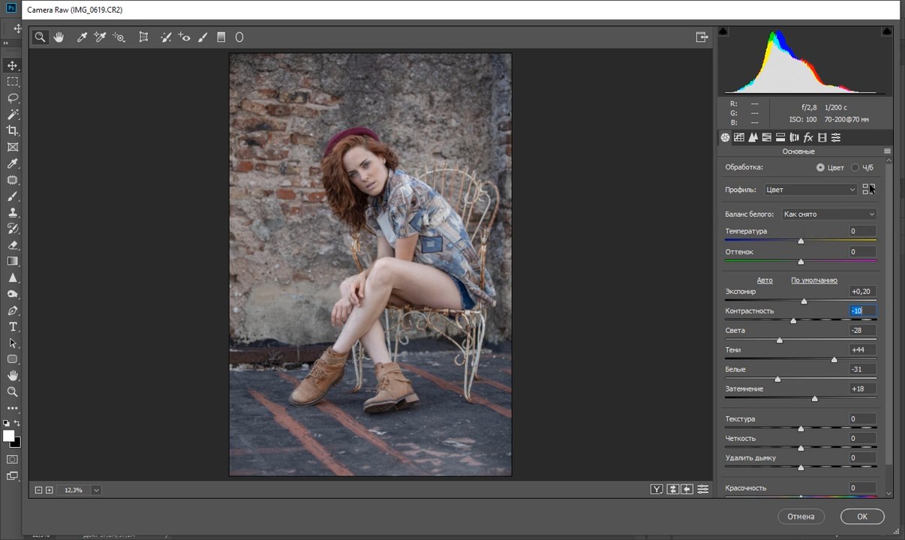Select the White Balance eyedropper tool
905x540 pixels.
pyautogui.click(x=83, y=37)
